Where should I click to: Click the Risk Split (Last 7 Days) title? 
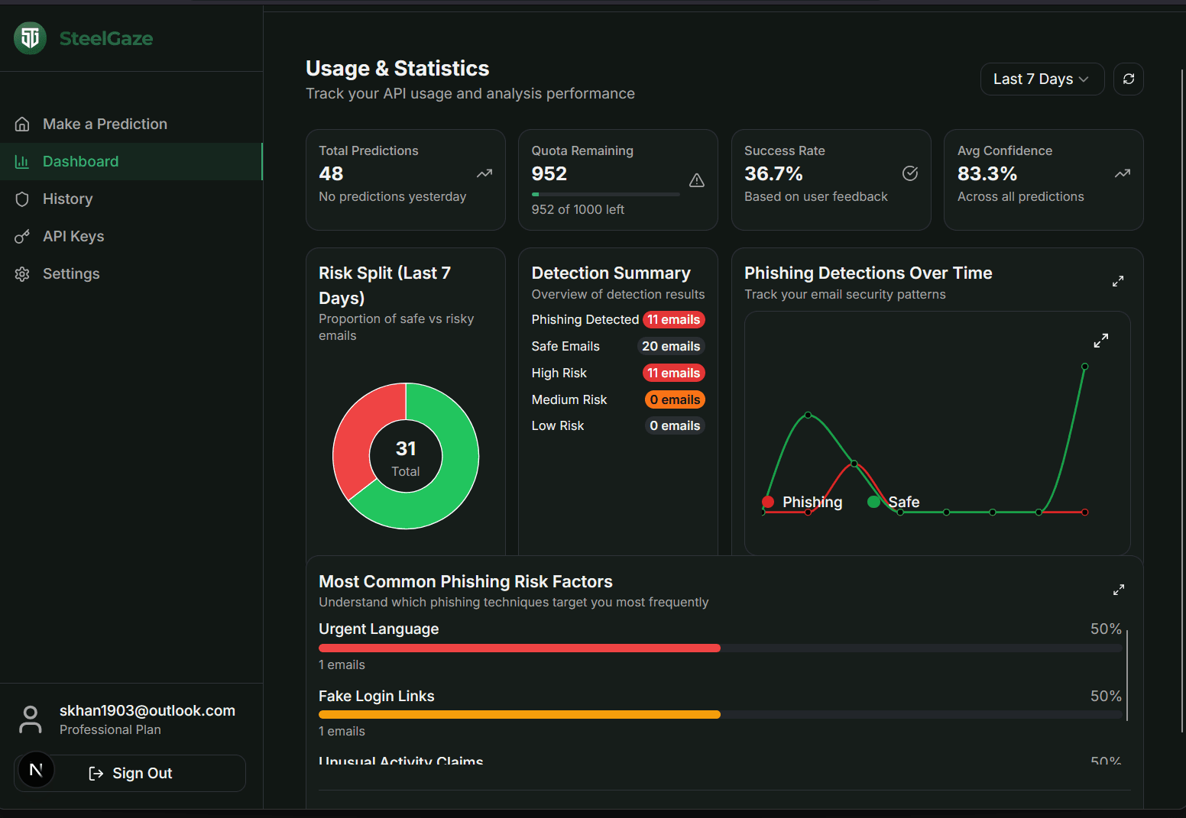click(384, 285)
